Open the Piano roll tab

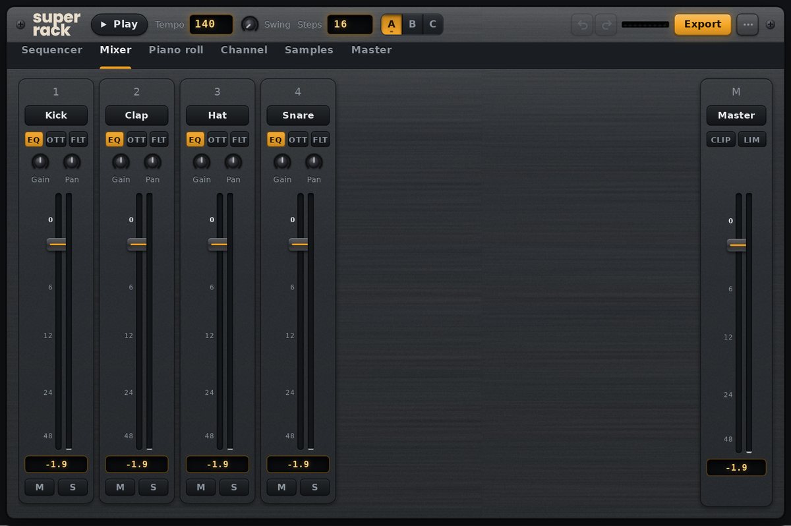176,50
